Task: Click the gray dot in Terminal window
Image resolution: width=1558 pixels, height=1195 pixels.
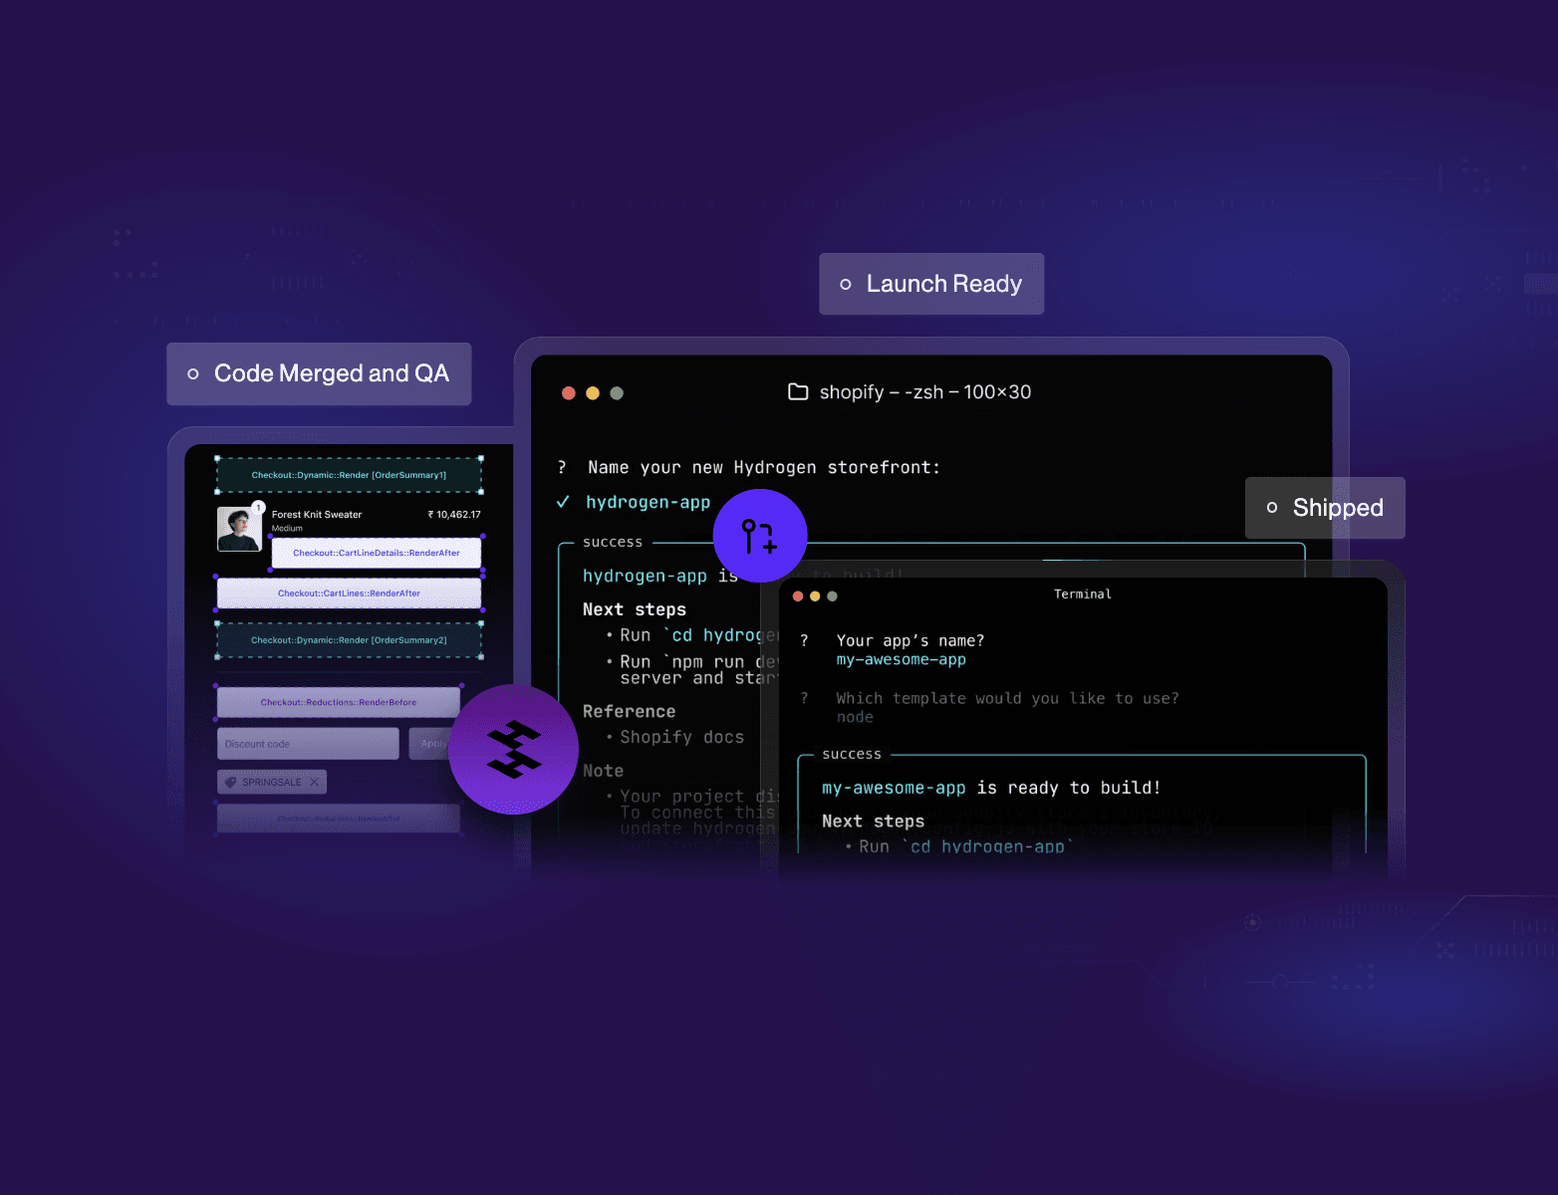Action: coord(832,597)
